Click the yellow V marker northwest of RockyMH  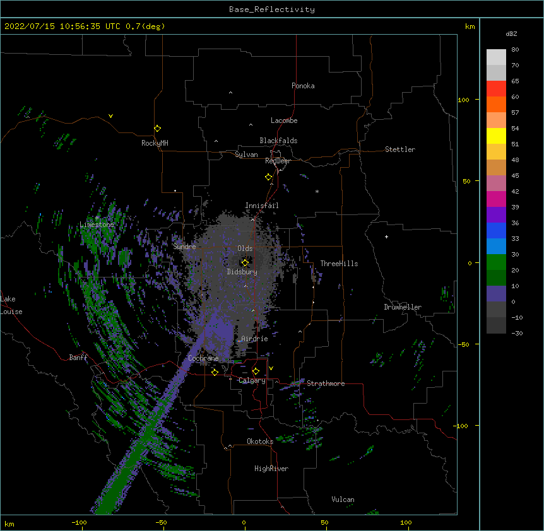(110, 116)
